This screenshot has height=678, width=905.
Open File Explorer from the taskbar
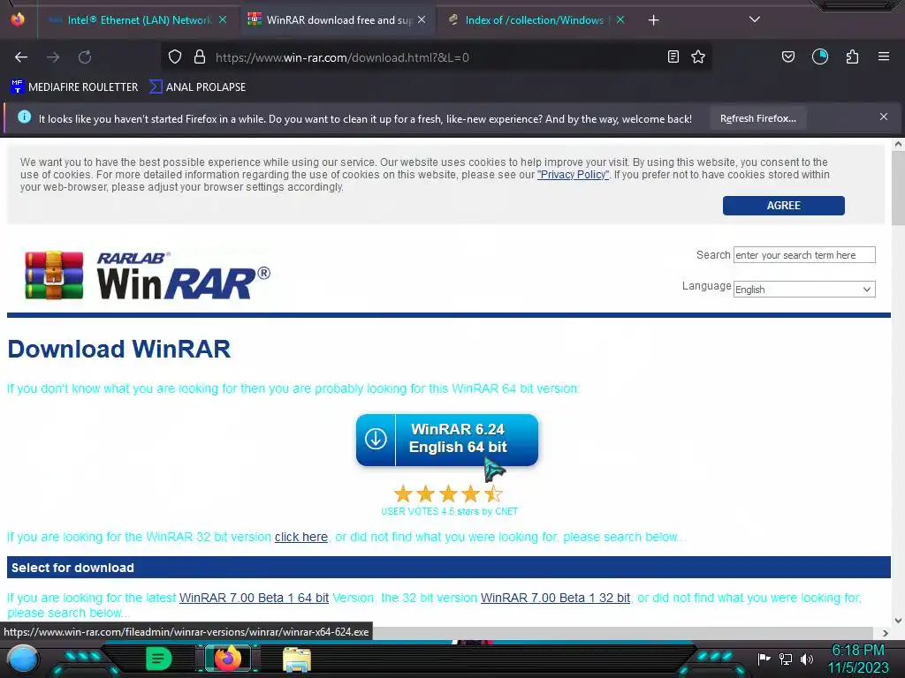(297, 659)
